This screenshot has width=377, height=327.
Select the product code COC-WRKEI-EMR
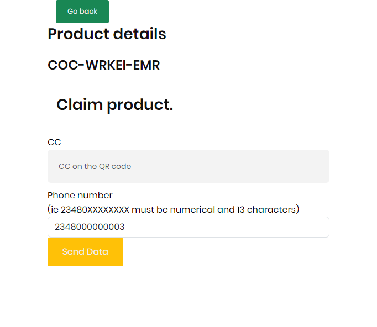click(x=103, y=65)
